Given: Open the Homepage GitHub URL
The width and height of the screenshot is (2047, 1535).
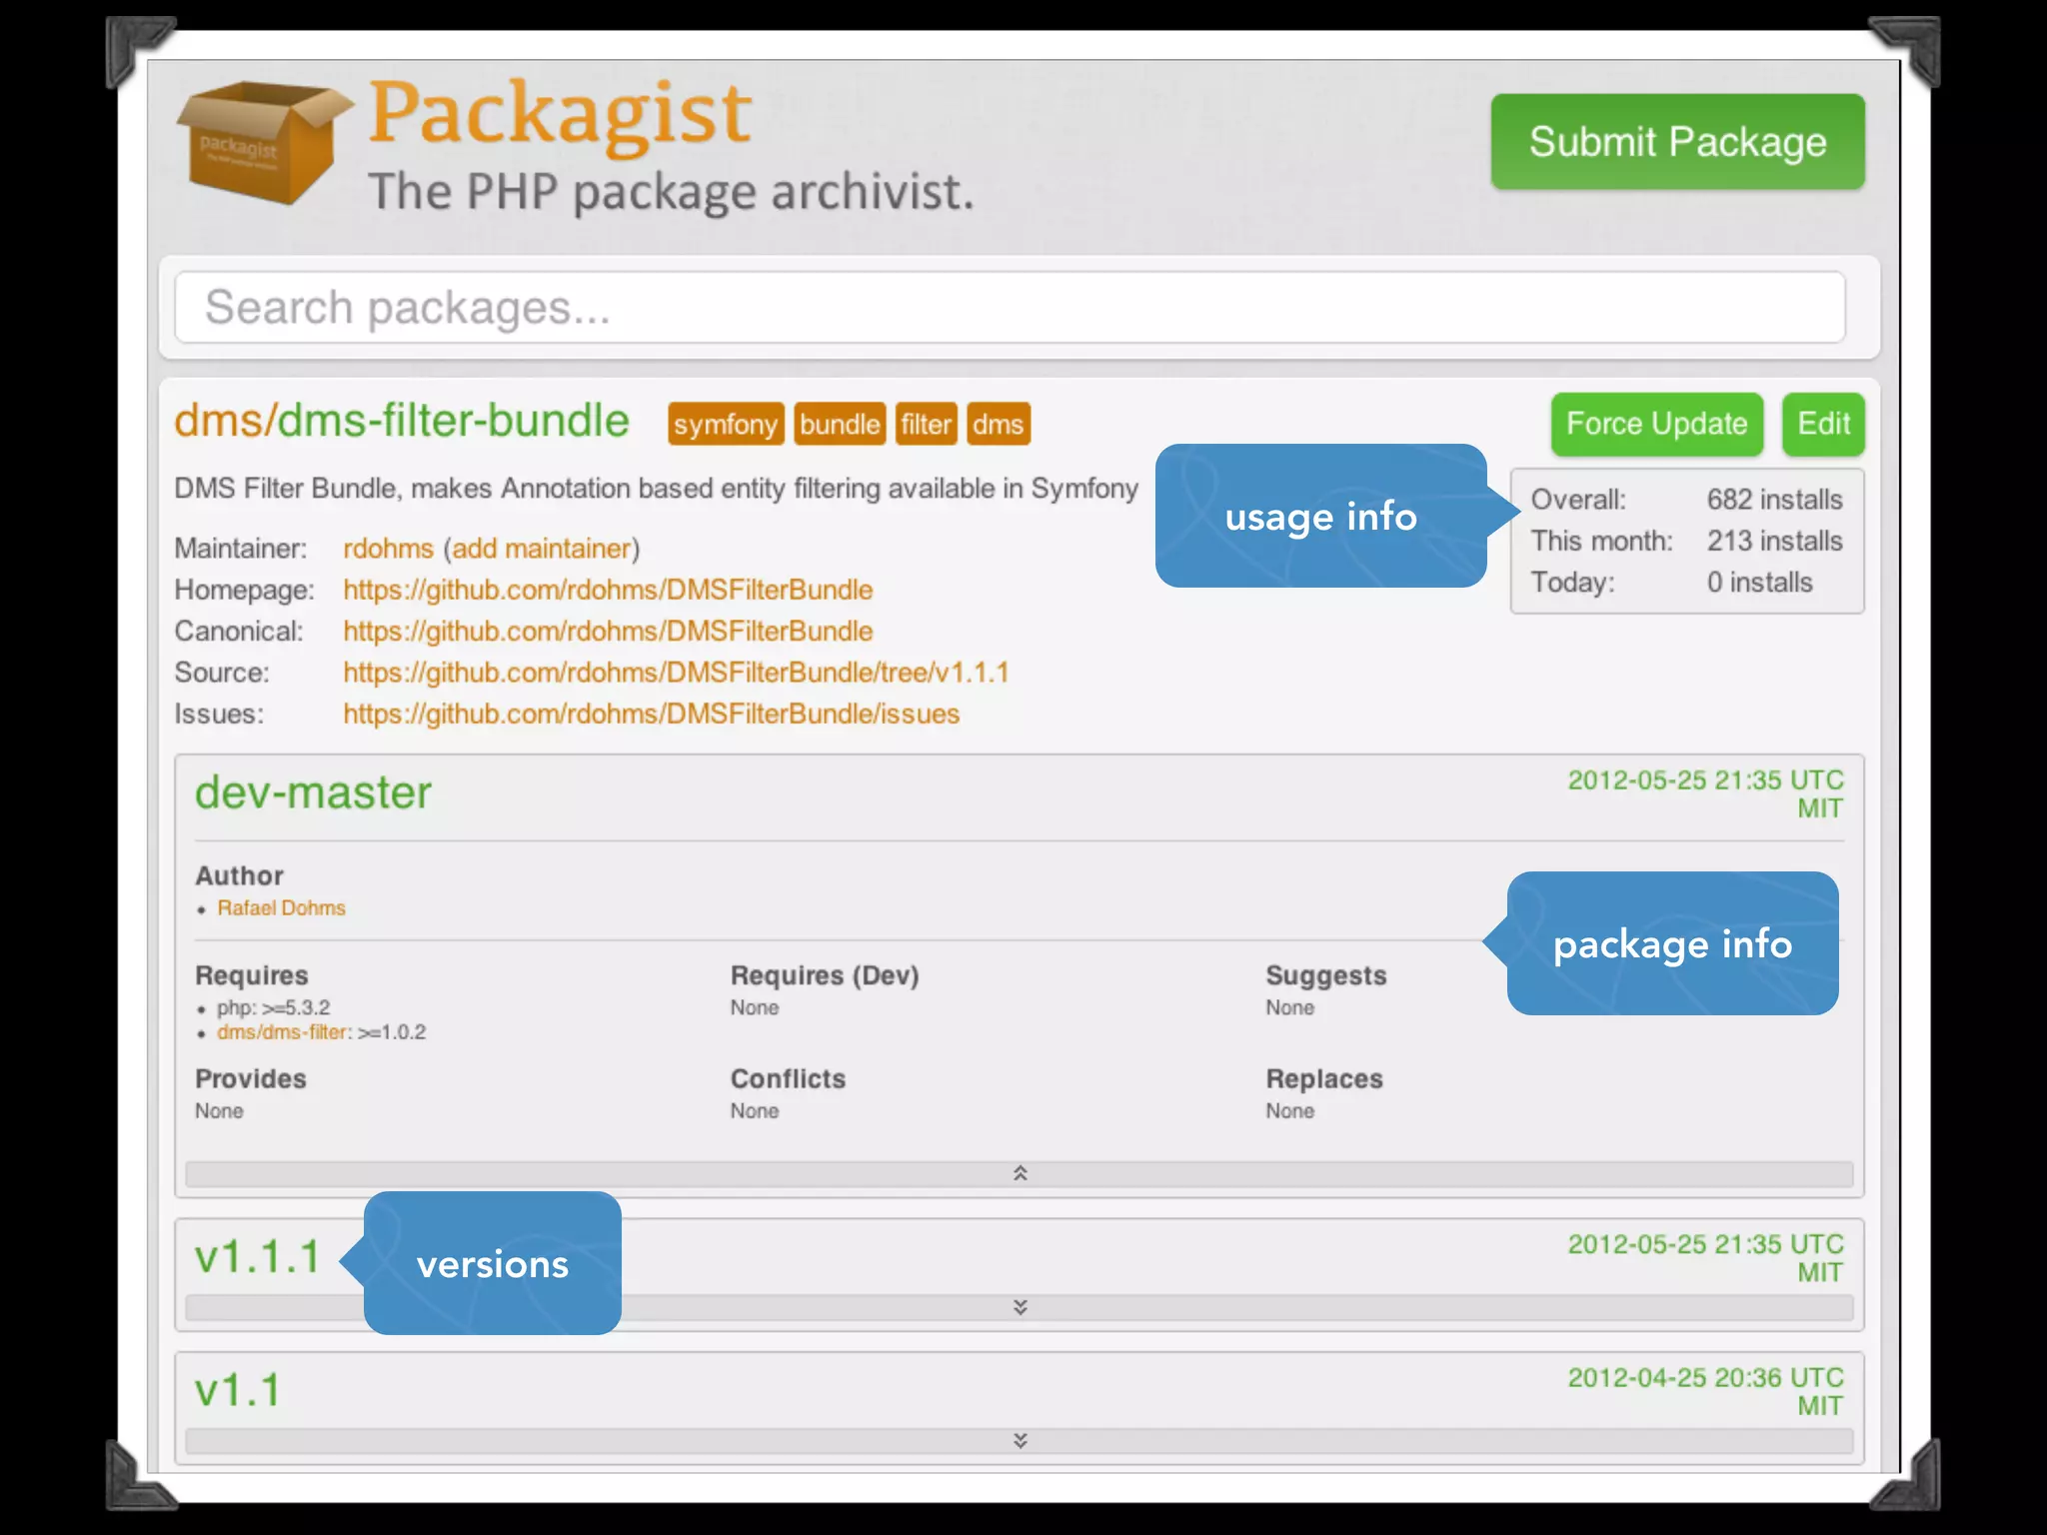Looking at the screenshot, I should click(608, 590).
